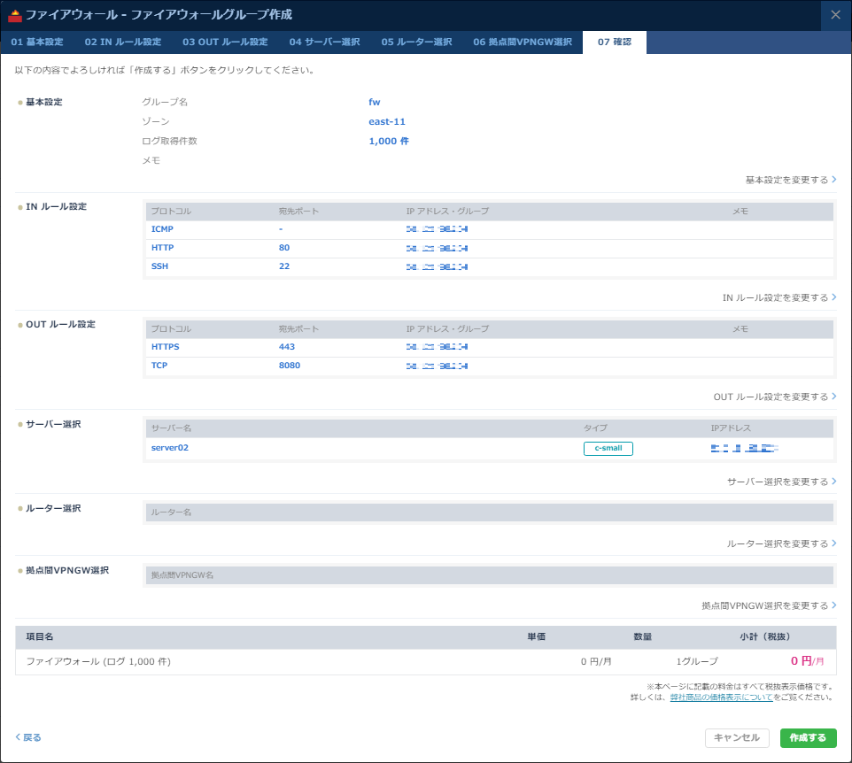Switch to 06 拠点間VPNGW選択 tab

pos(523,42)
